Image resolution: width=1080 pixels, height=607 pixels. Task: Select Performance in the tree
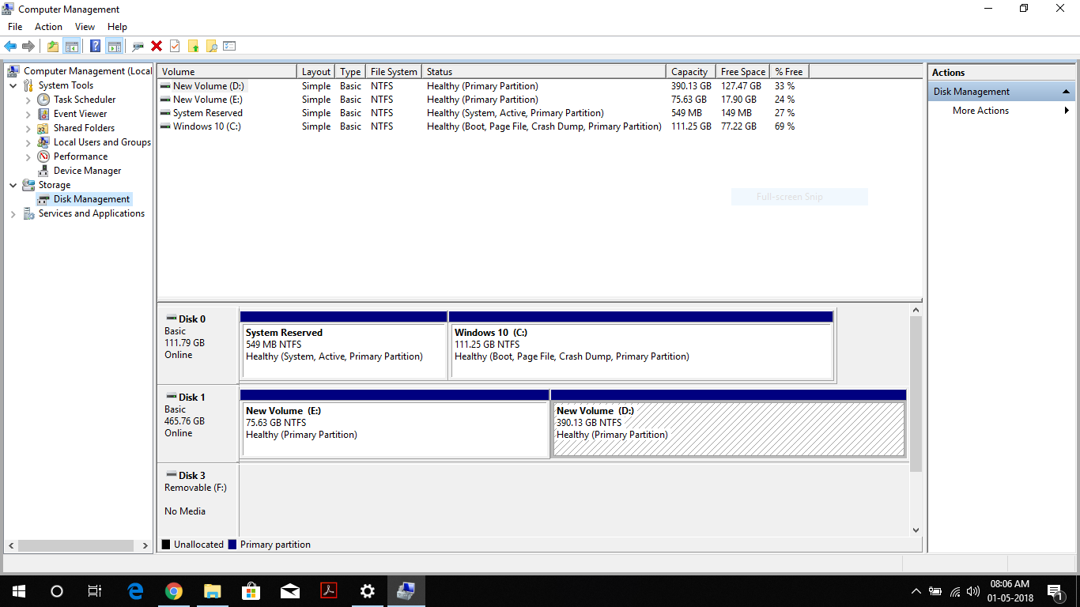pos(81,156)
